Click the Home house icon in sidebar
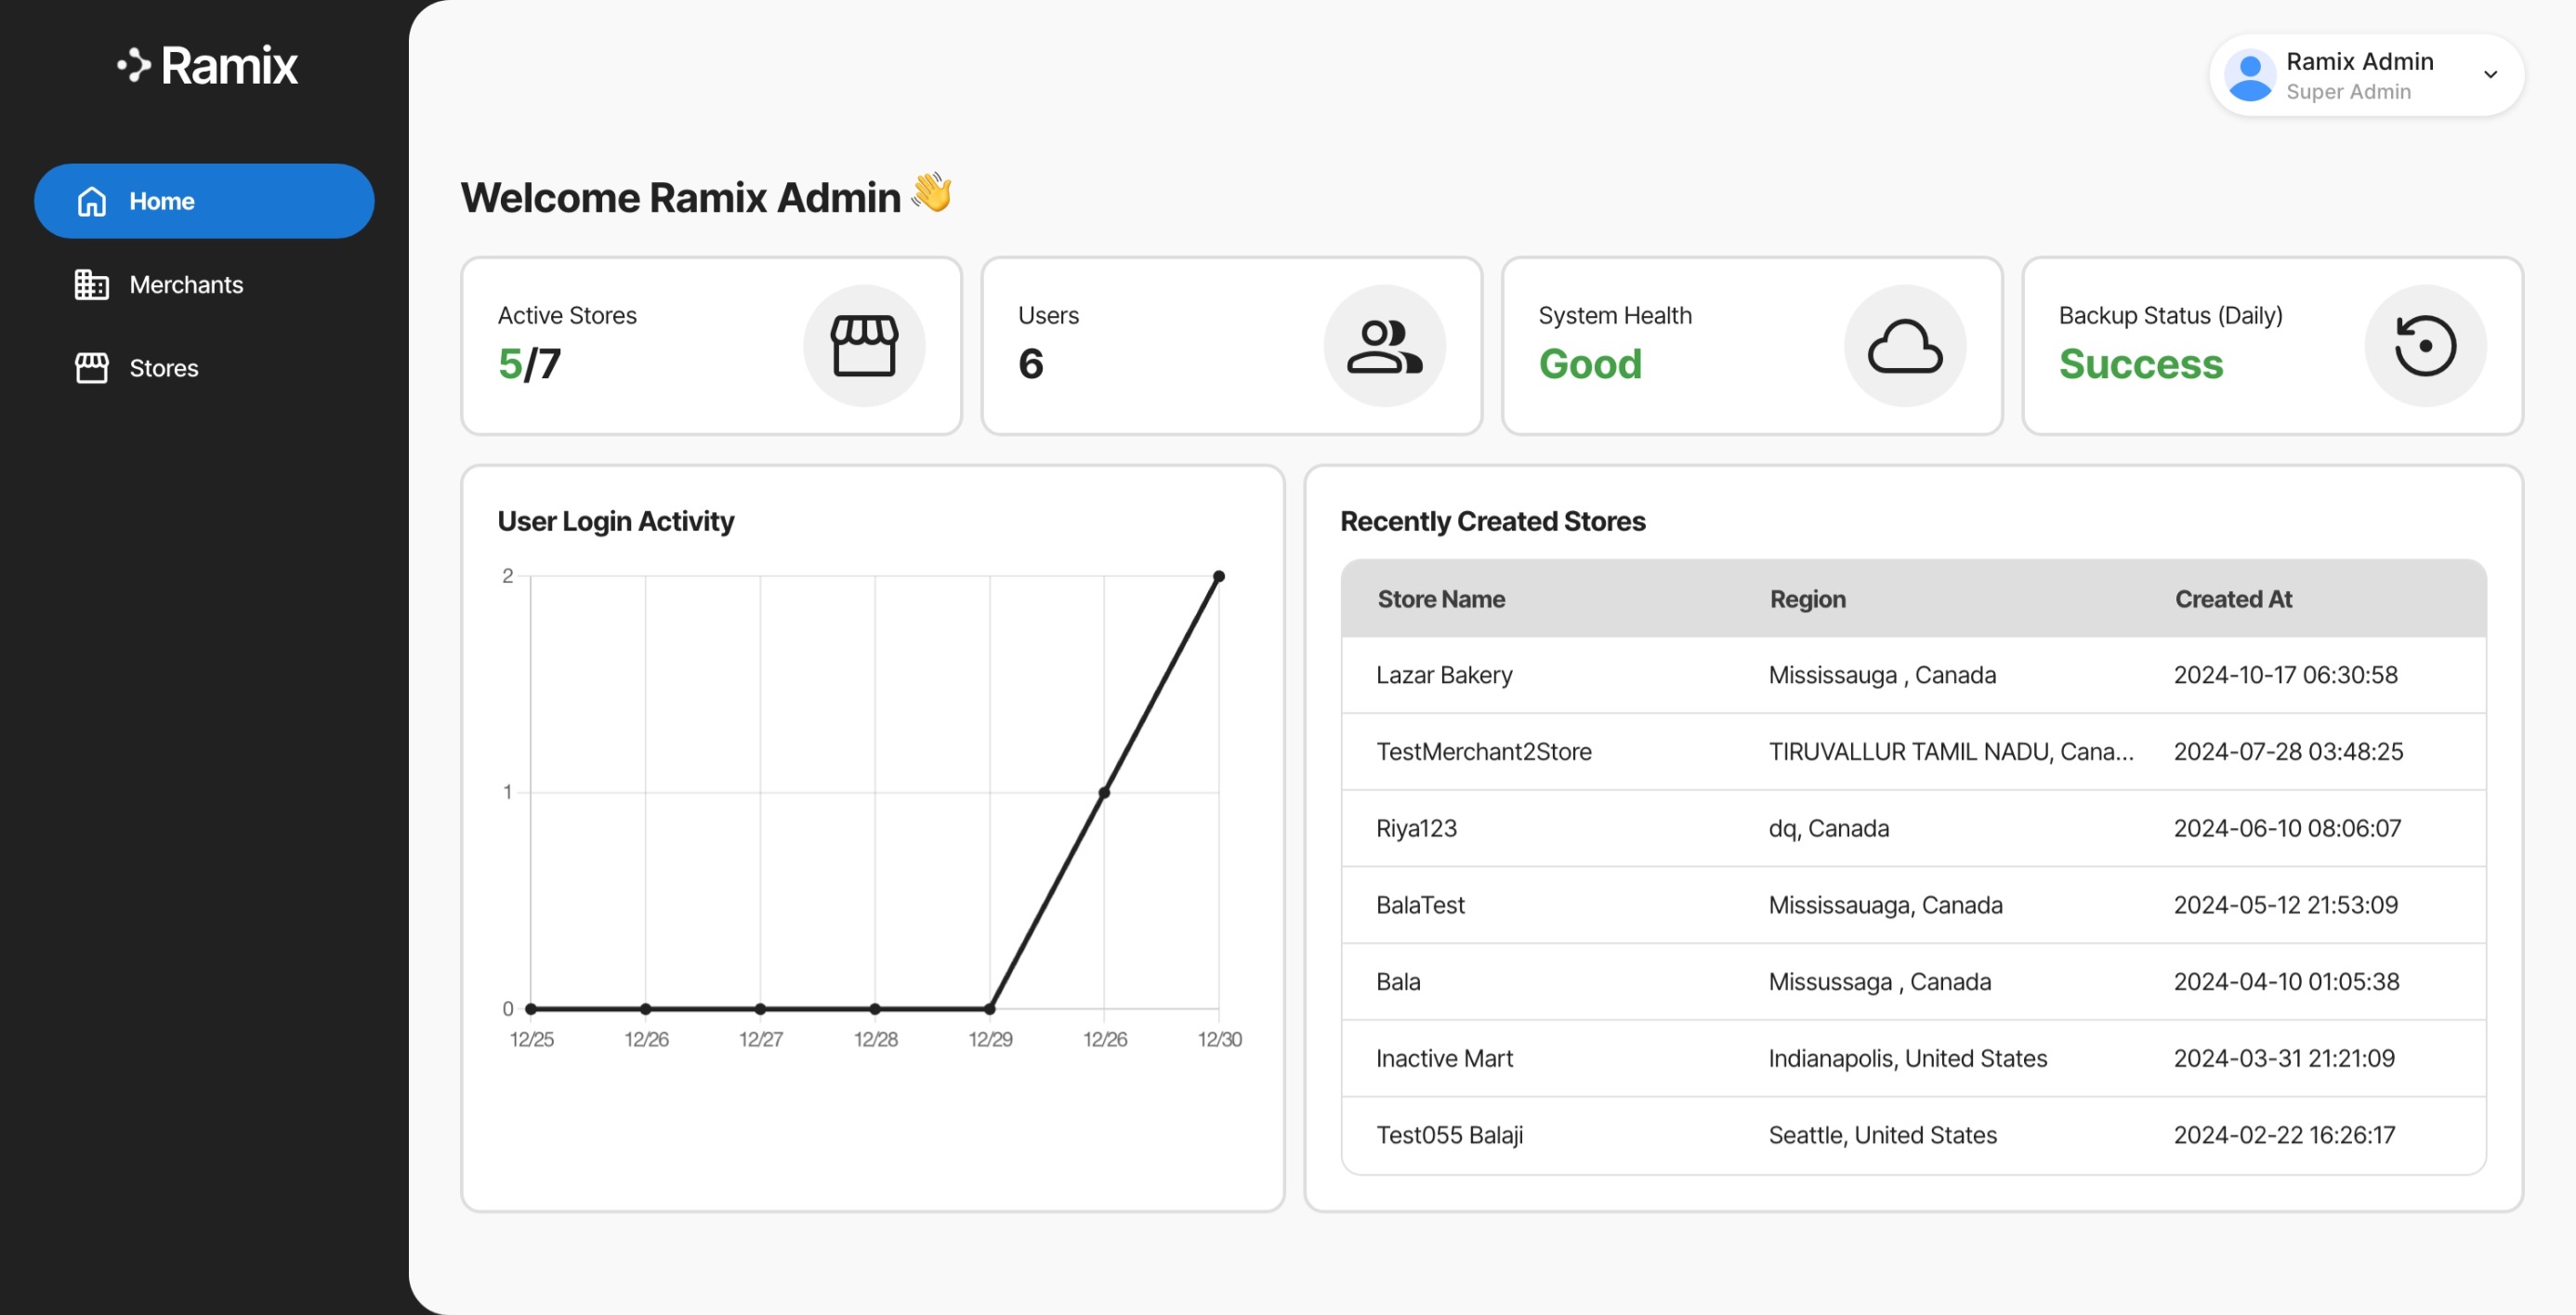 [x=92, y=201]
